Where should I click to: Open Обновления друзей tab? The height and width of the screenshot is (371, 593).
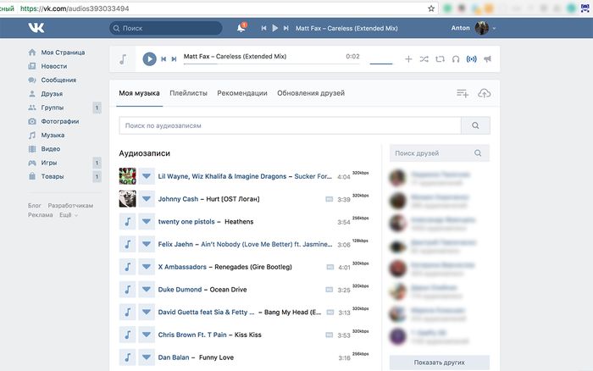[311, 93]
